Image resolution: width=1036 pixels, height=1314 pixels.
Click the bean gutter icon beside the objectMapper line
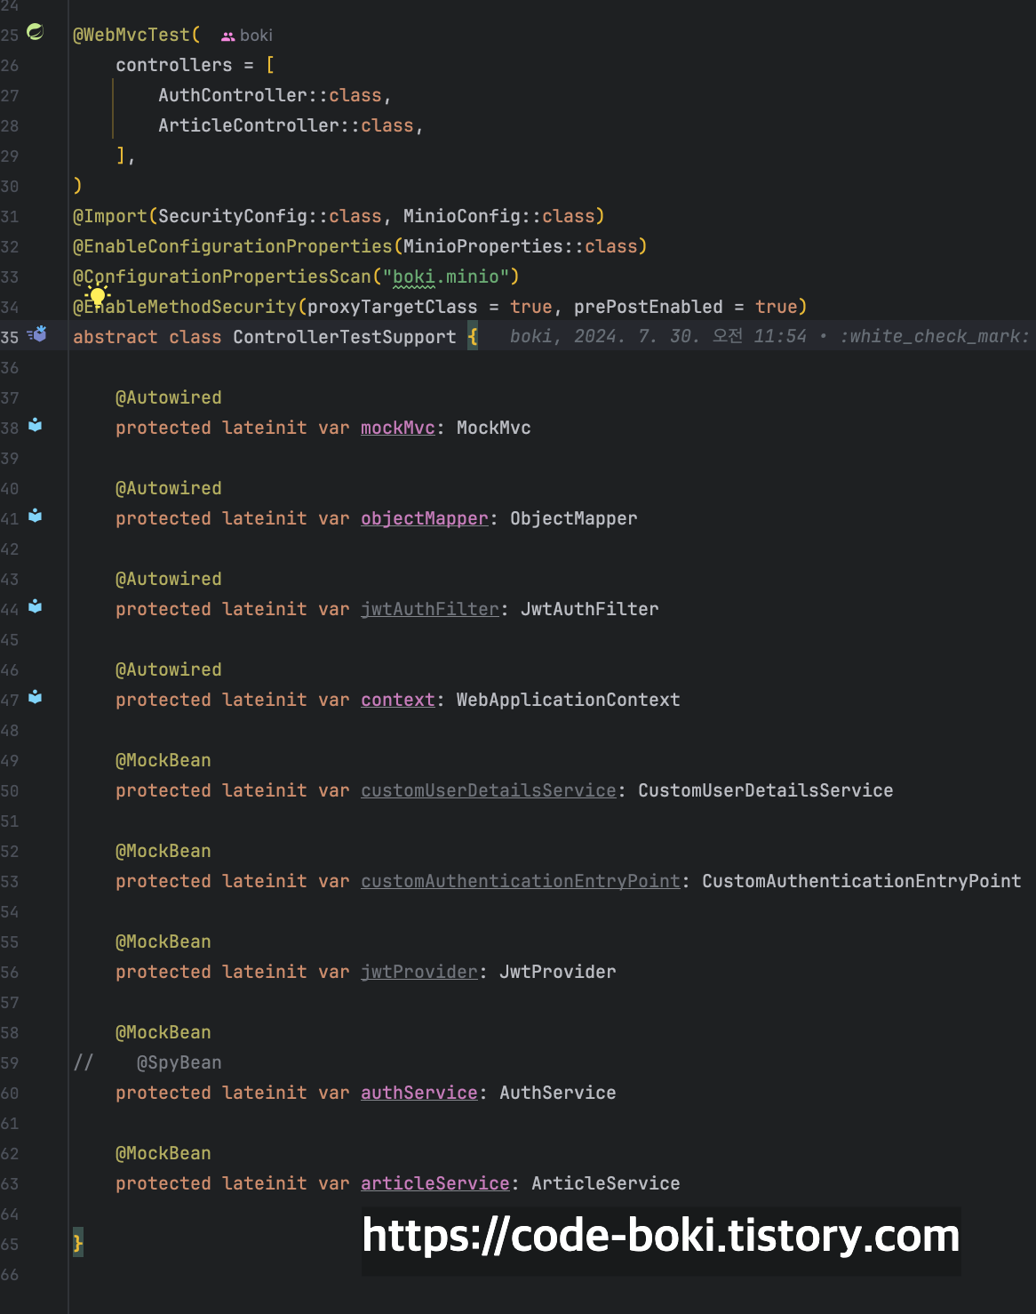coord(36,516)
